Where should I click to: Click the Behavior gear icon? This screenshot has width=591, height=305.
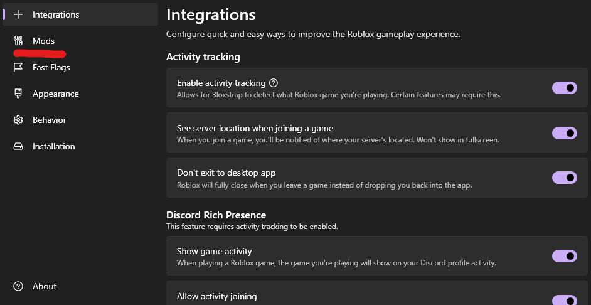[18, 120]
